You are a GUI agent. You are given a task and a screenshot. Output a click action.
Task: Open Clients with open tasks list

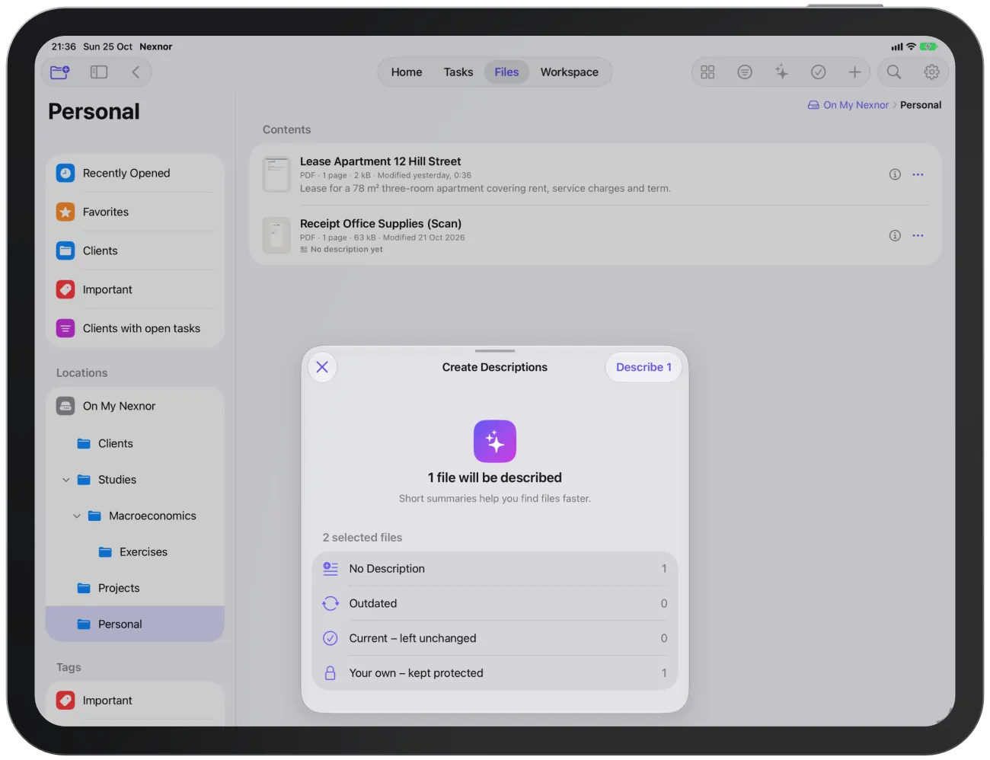135,329
